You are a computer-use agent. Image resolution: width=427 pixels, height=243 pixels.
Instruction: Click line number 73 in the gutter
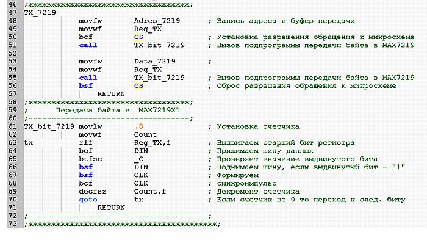13,224
